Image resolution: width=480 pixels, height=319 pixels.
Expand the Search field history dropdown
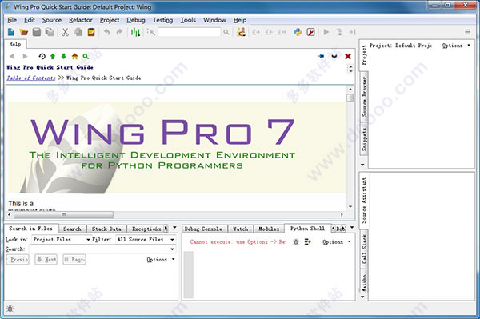(x=172, y=249)
